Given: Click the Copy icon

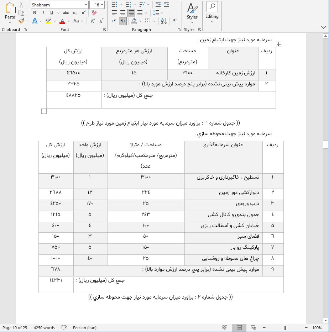Looking at the screenshot, I should pos(21,13).
